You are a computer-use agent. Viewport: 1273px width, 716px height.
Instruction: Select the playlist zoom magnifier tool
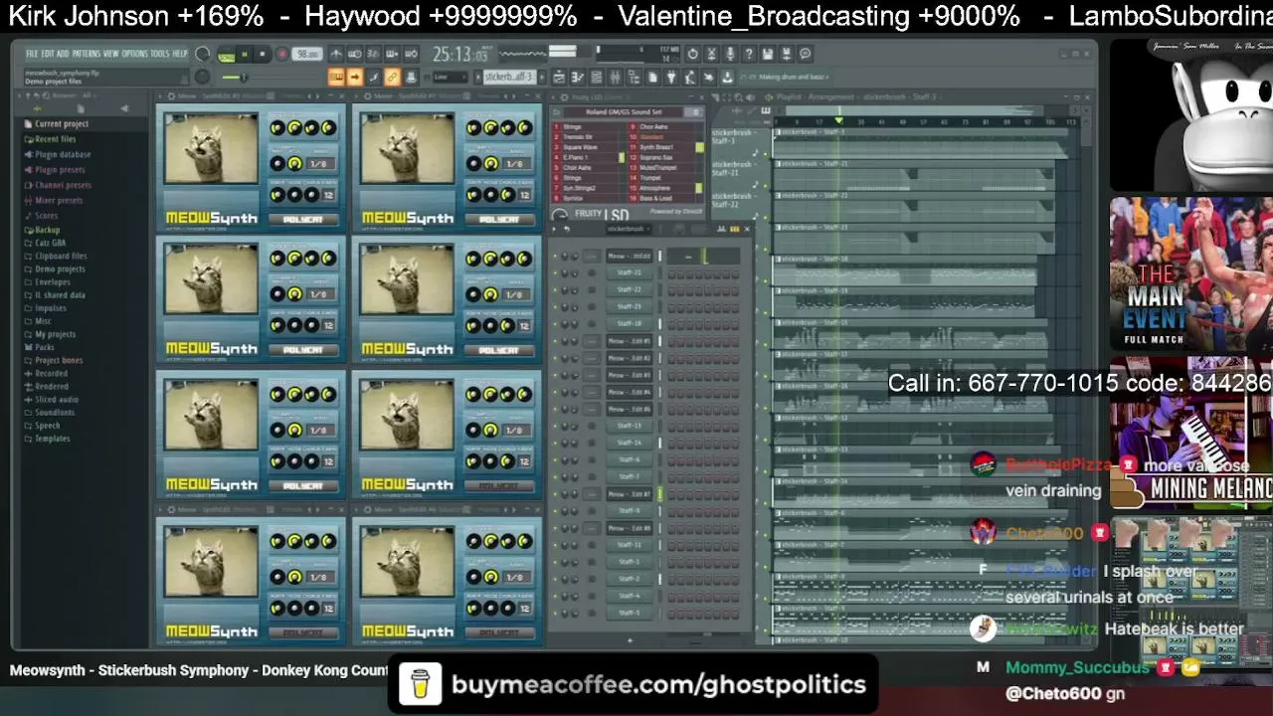point(740,97)
